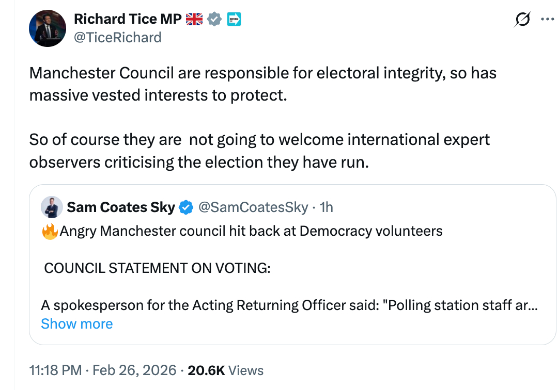Open the Sam Coates Sky profile name

click(x=121, y=207)
